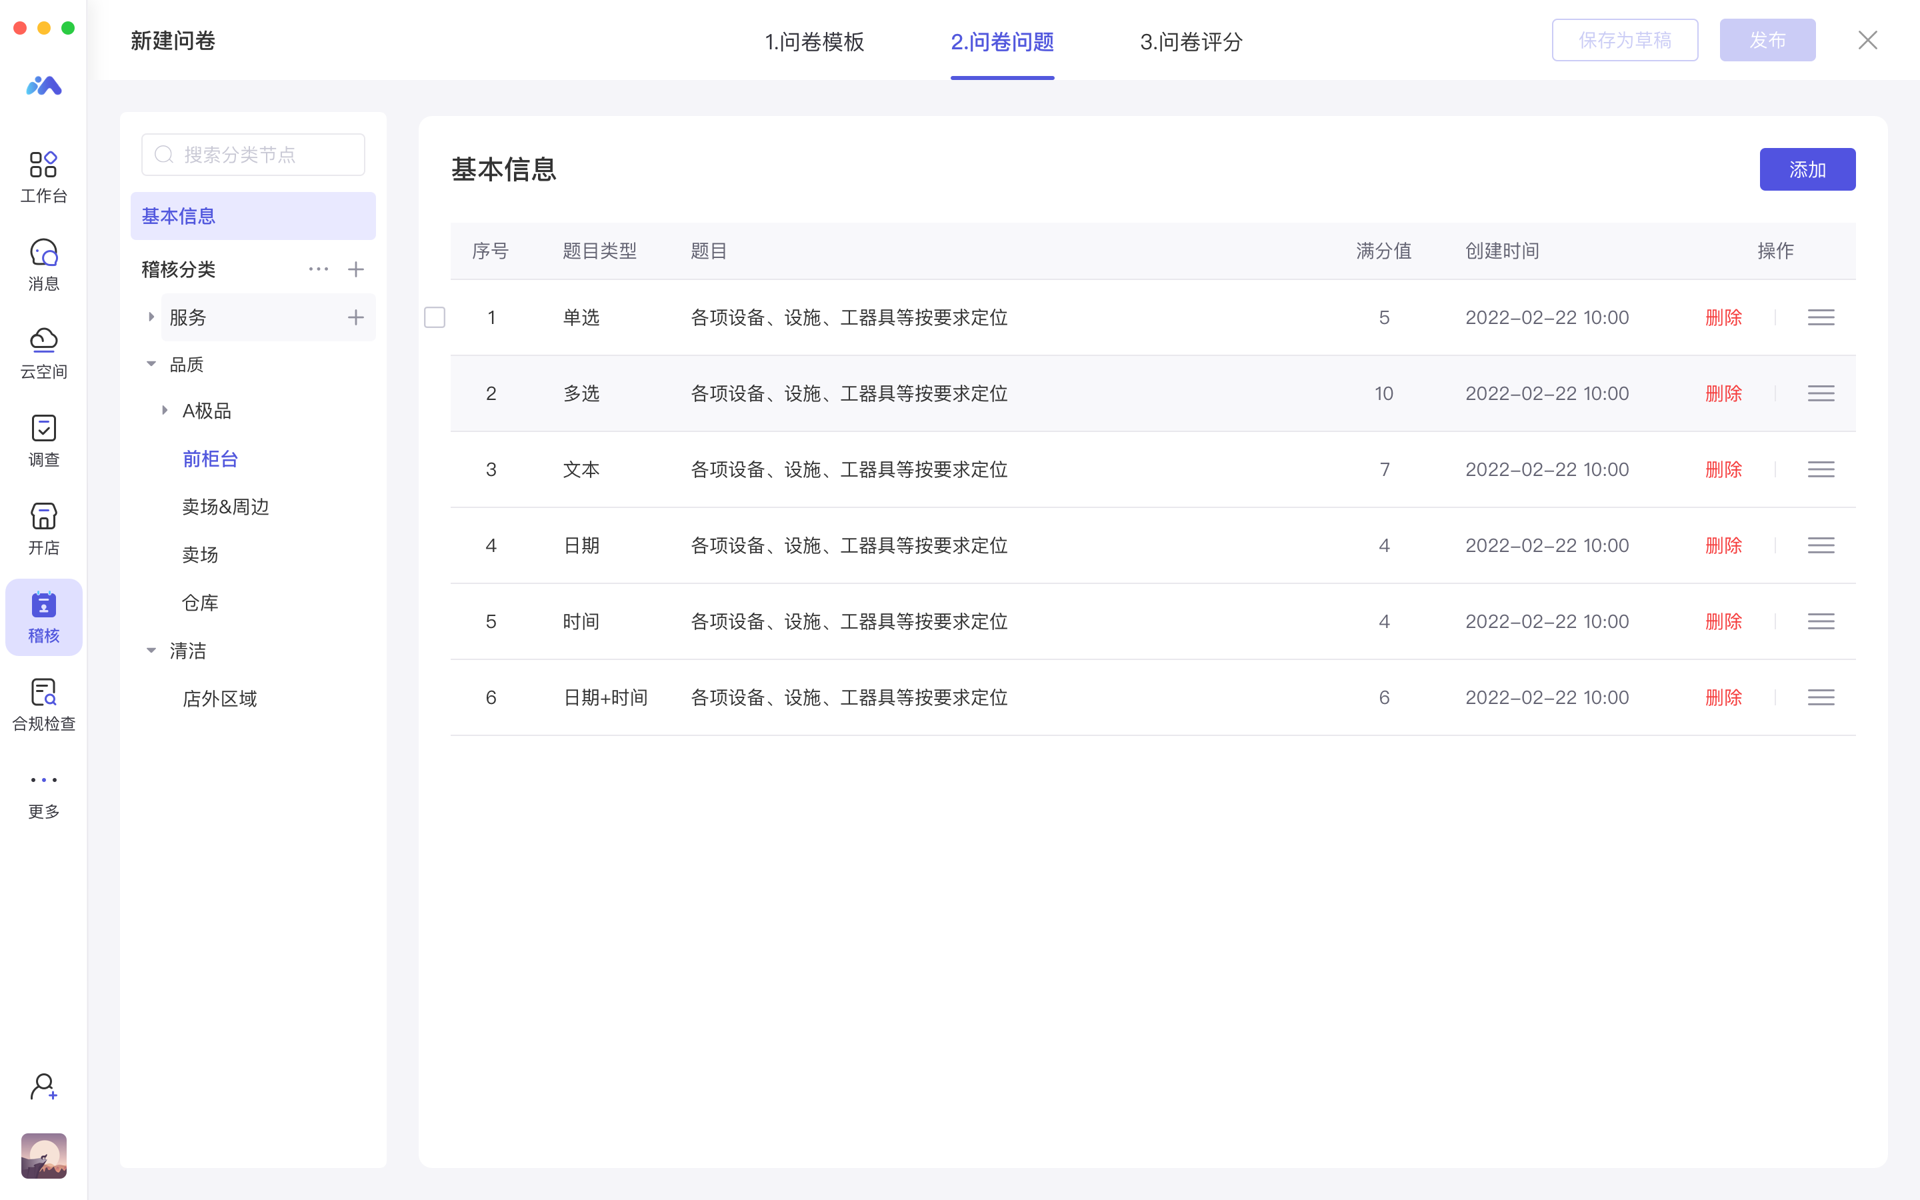Close the 新建问卷 dialog with X
The height and width of the screenshot is (1200, 1920).
click(1867, 40)
